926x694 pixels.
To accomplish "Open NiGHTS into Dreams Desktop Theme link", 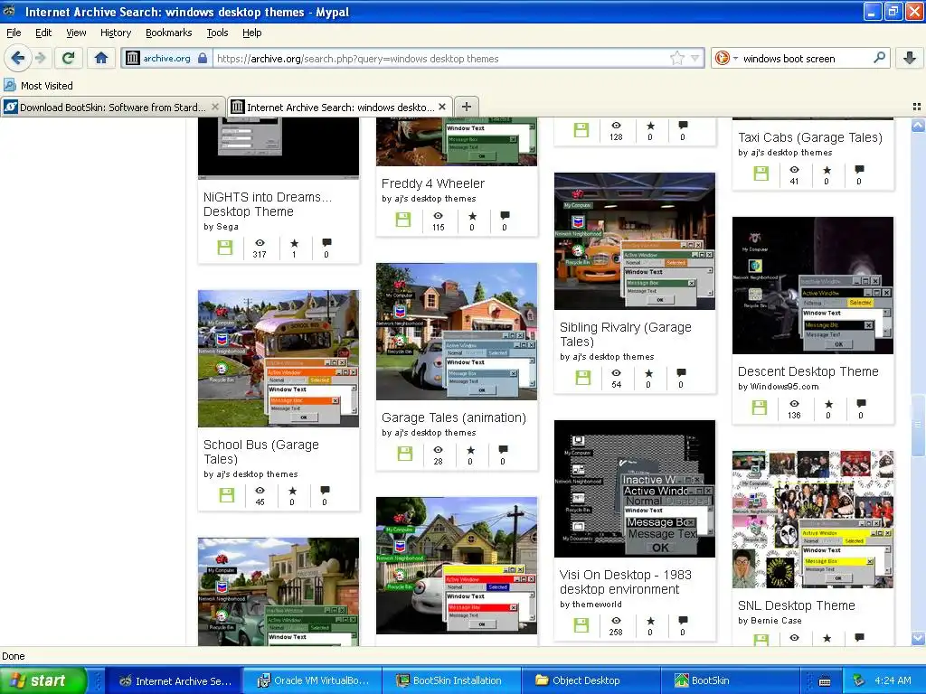I will [x=267, y=204].
